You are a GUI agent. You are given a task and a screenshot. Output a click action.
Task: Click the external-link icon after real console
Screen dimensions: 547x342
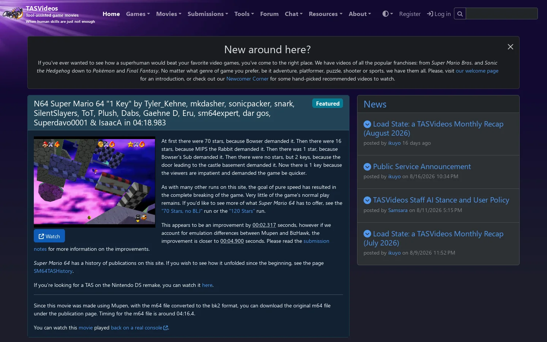166,328
